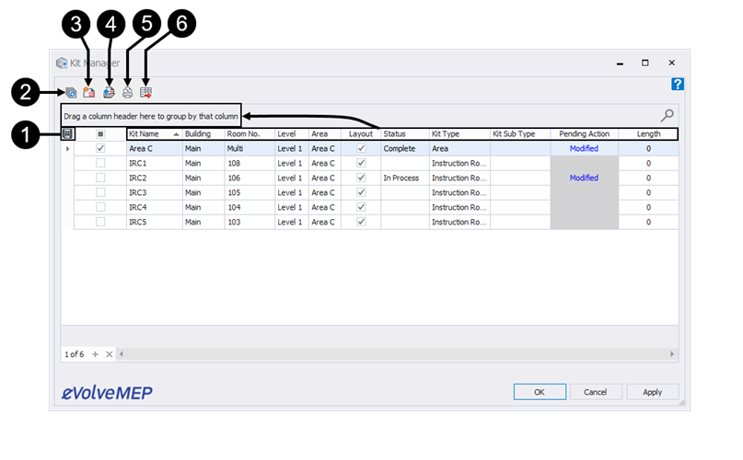The height and width of the screenshot is (460, 743).
Task: Click the Kit Sub Type column header
Action: [520, 134]
